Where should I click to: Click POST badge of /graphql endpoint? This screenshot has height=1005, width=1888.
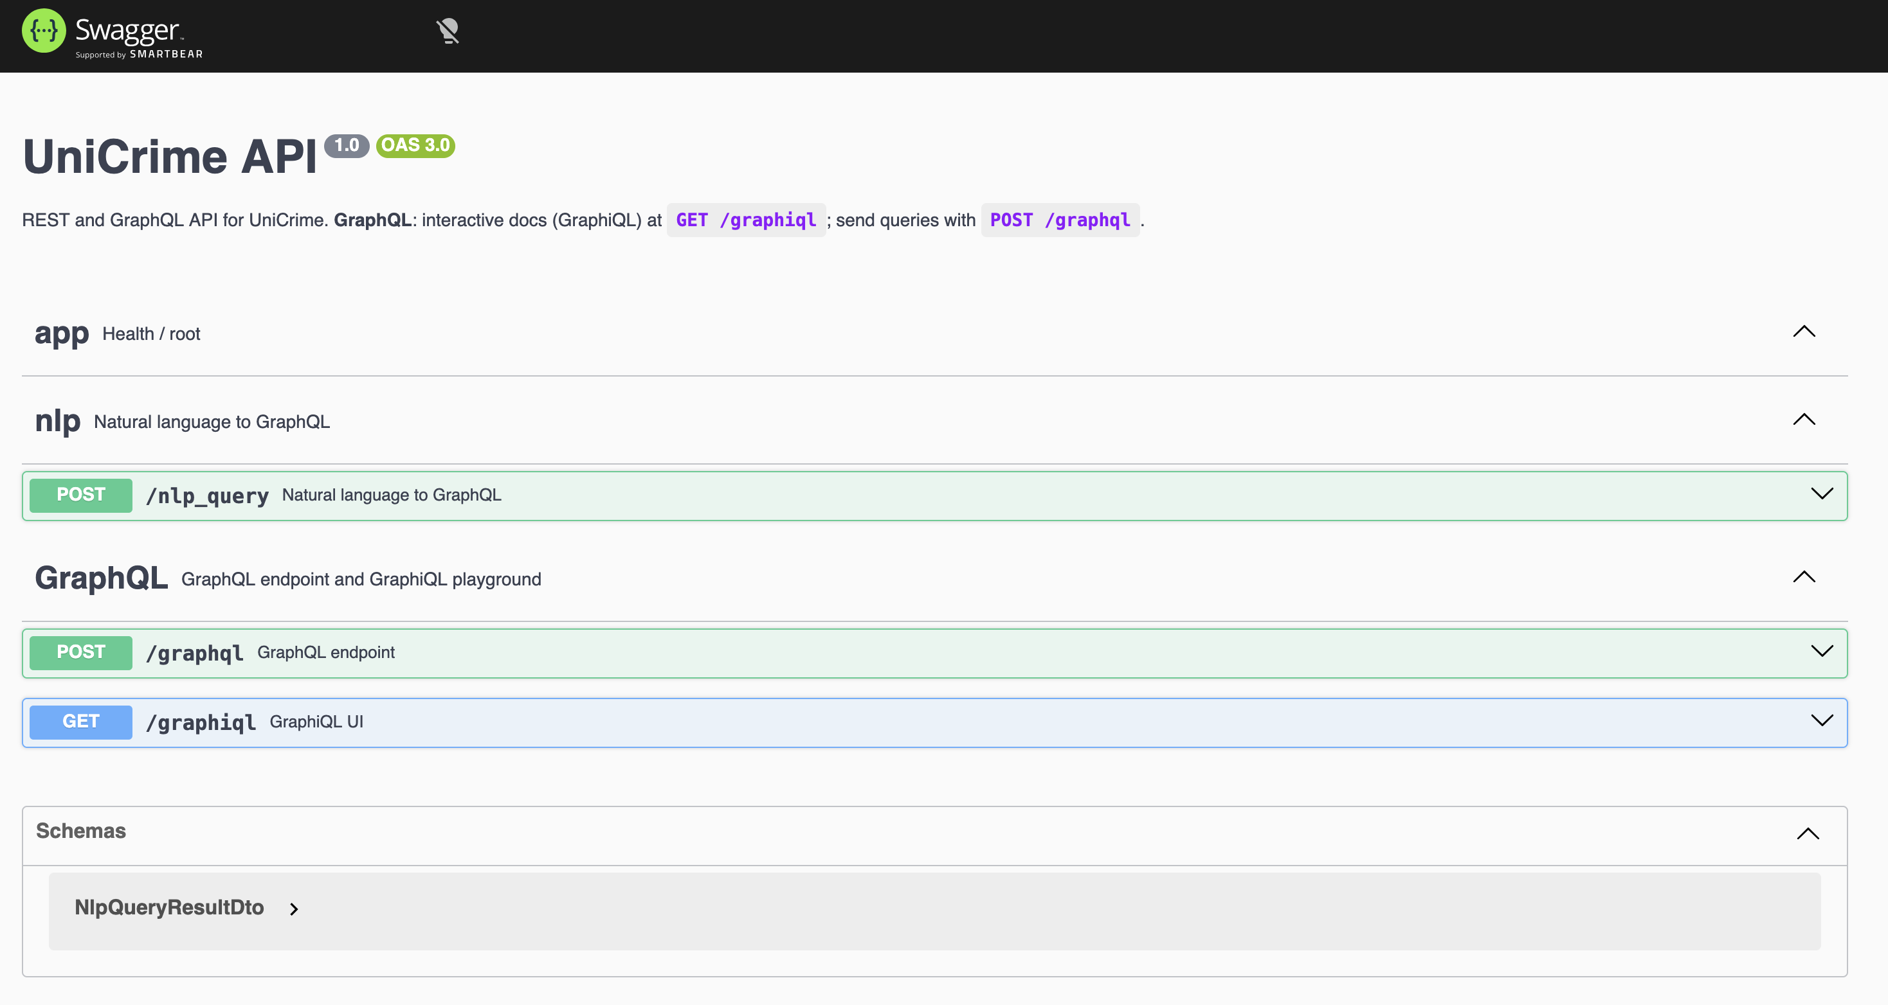tap(80, 653)
